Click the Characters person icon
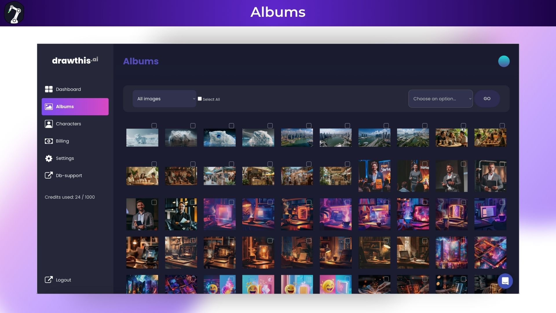 pyautogui.click(x=49, y=124)
